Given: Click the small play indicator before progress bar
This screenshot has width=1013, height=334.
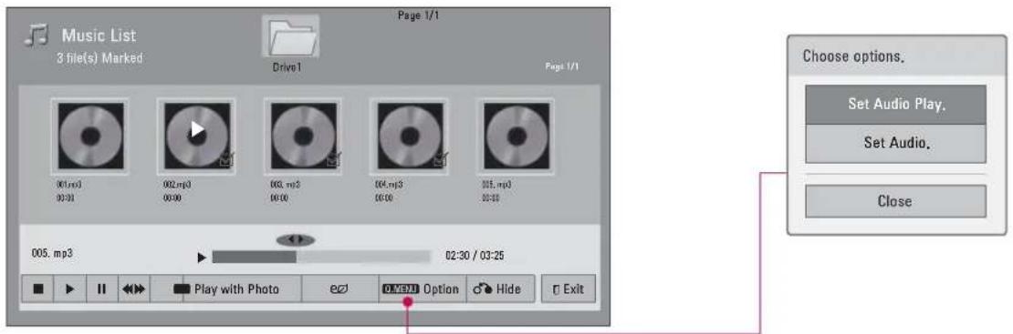Looking at the screenshot, I should click(203, 257).
